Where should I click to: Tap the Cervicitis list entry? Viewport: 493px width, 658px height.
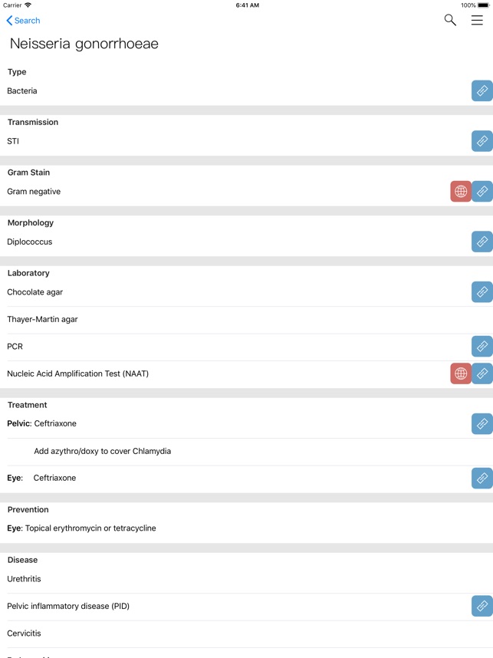[24, 633]
